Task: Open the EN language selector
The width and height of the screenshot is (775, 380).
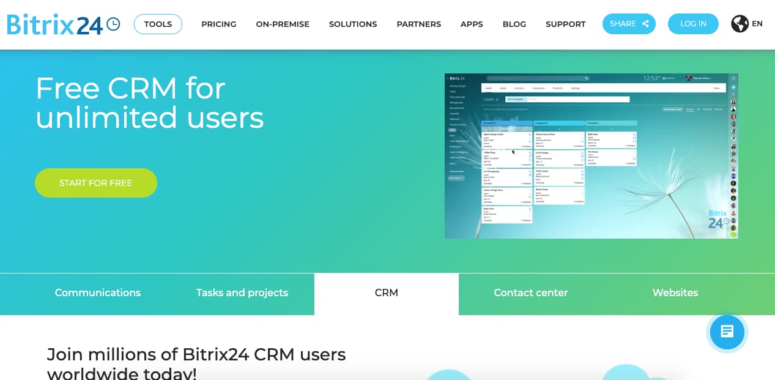Action: coord(757,24)
